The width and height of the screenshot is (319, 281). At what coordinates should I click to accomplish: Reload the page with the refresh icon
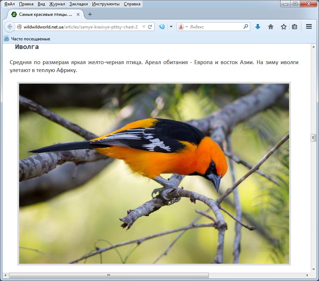point(150,27)
